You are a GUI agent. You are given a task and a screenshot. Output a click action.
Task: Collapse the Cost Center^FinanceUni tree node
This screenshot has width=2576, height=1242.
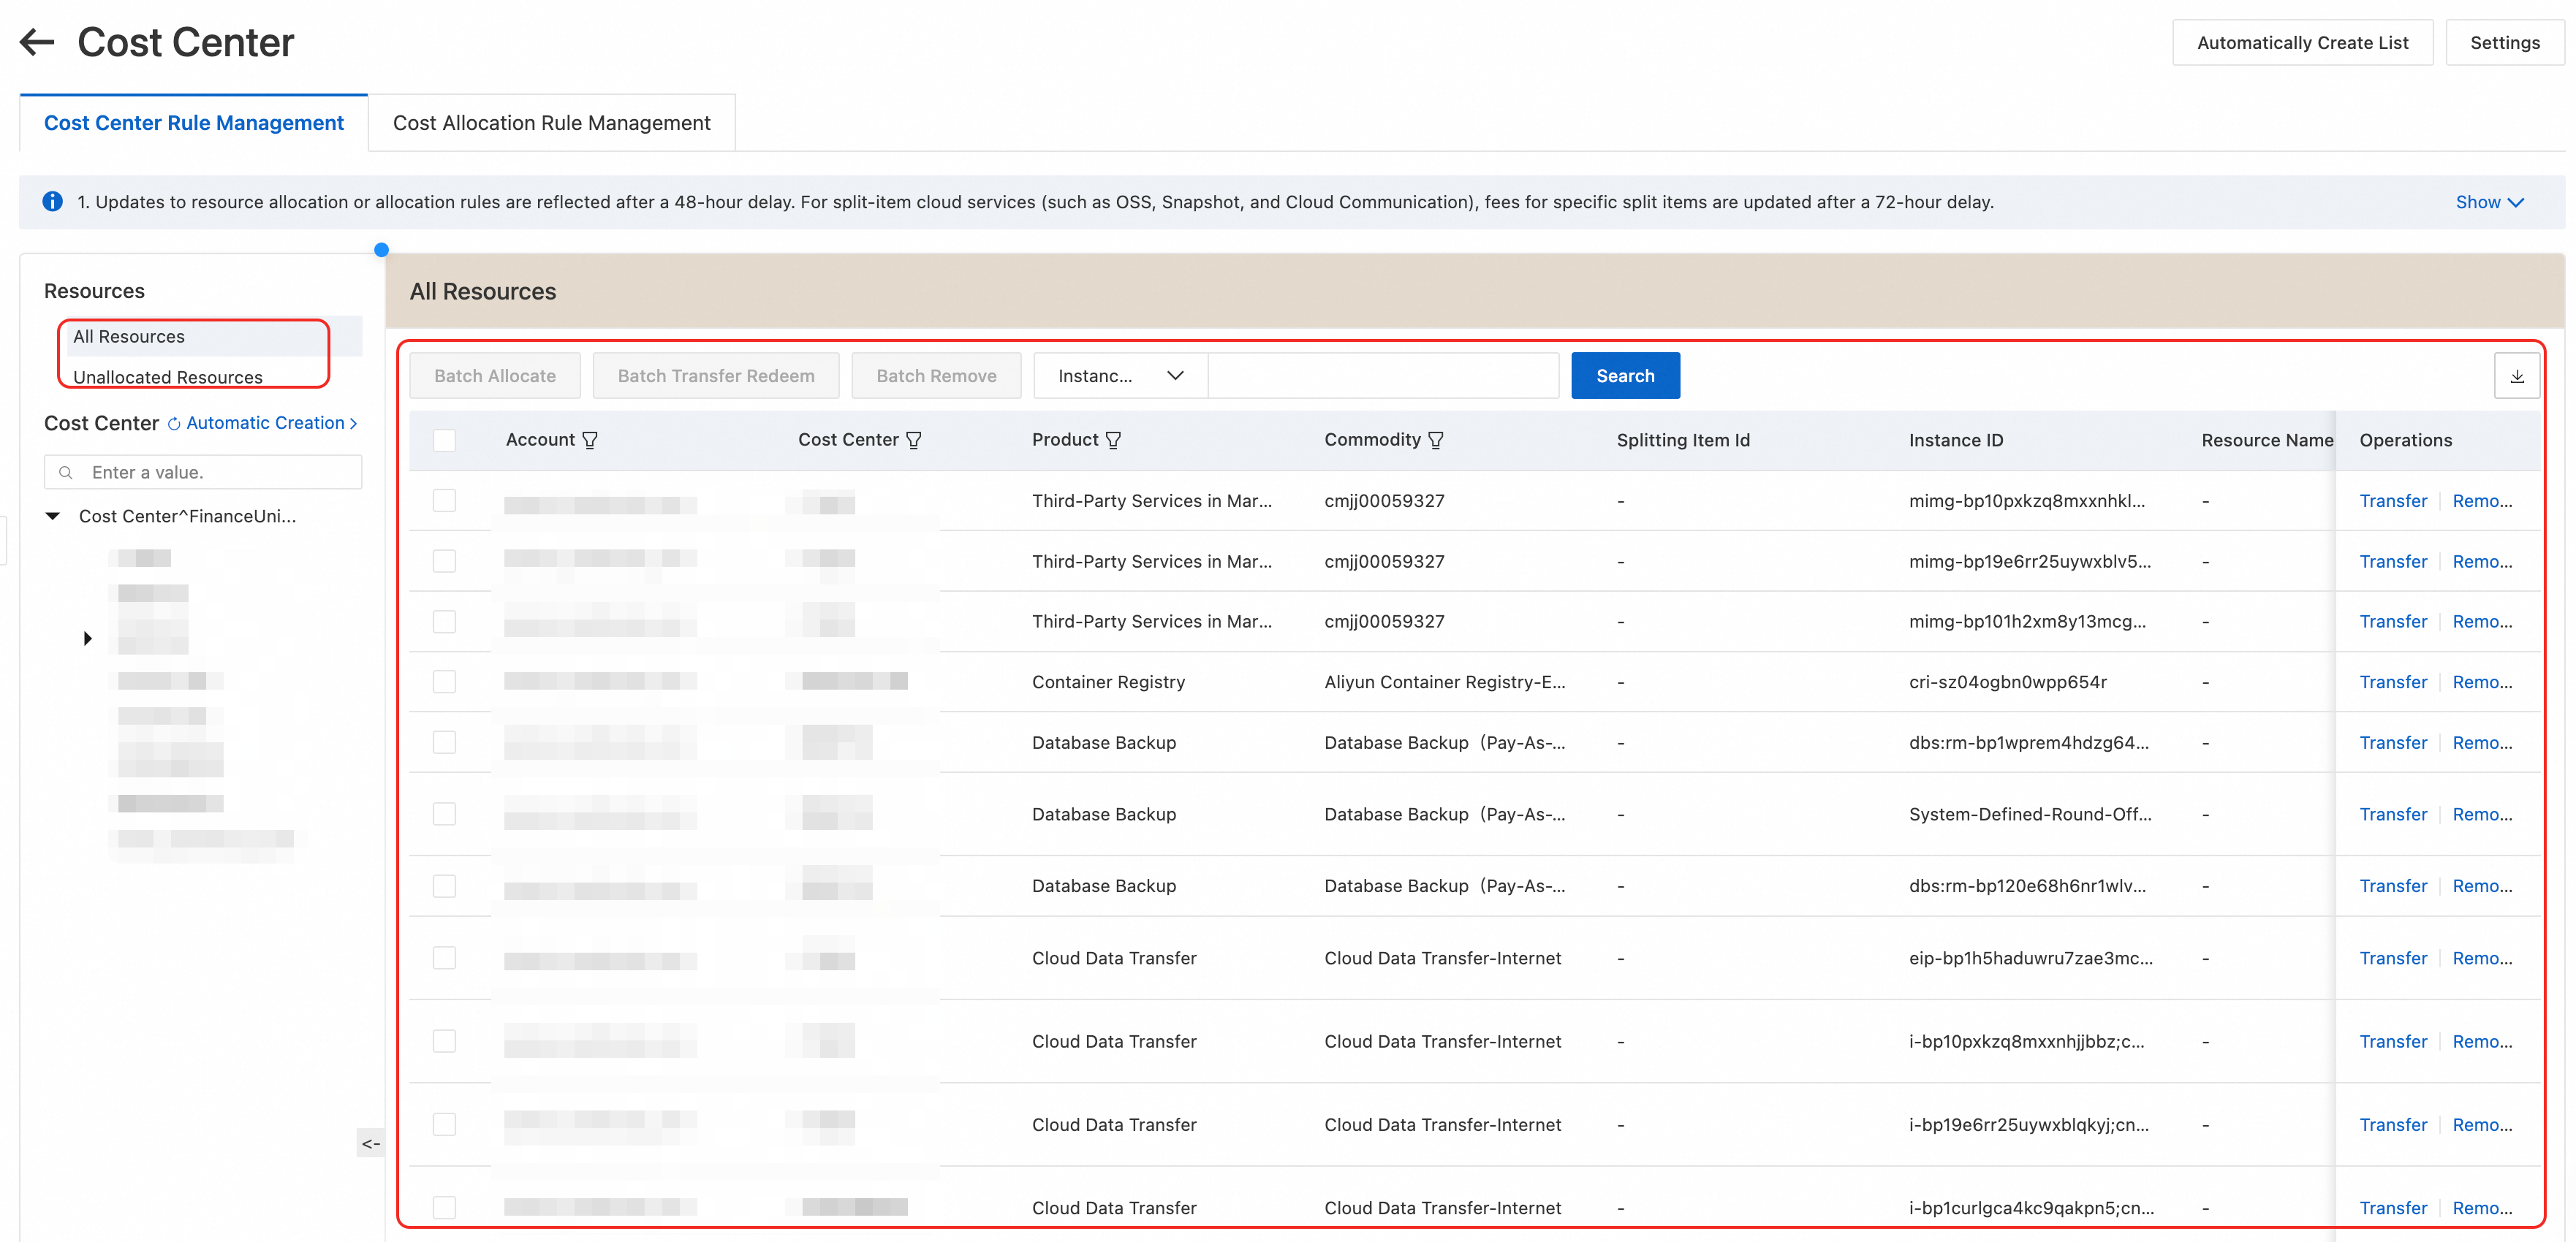[53, 517]
